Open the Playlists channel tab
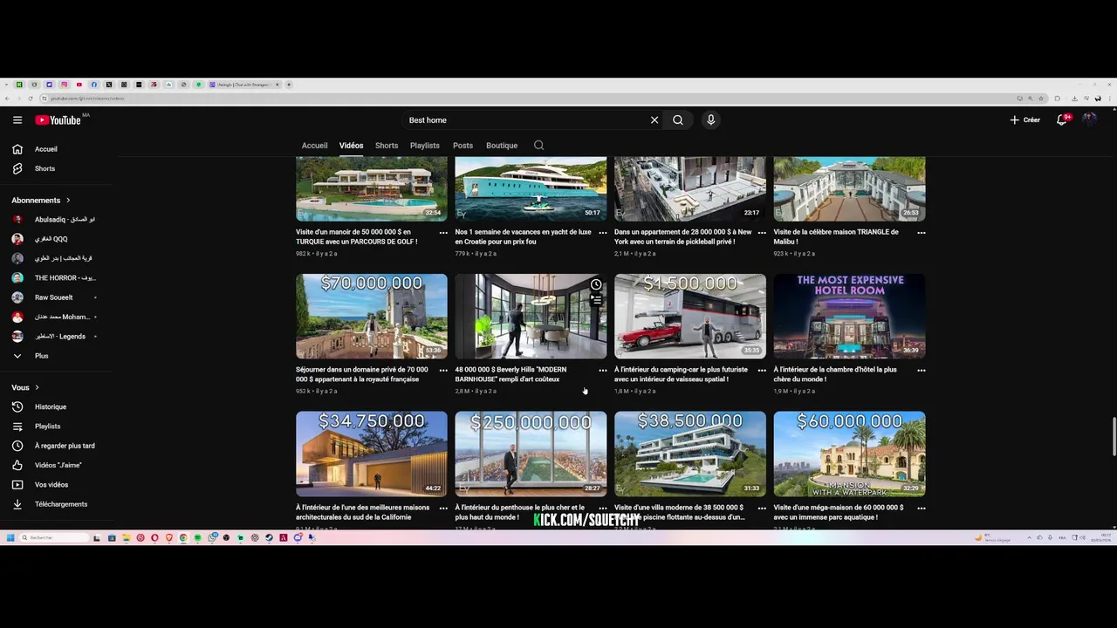The image size is (1117, 628). [425, 146]
